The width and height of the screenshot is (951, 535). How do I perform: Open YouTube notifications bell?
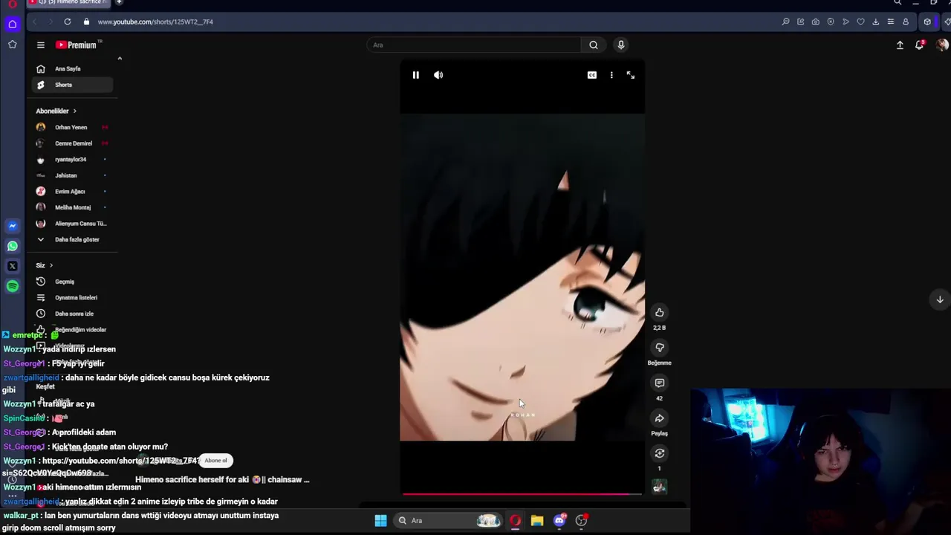click(920, 45)
